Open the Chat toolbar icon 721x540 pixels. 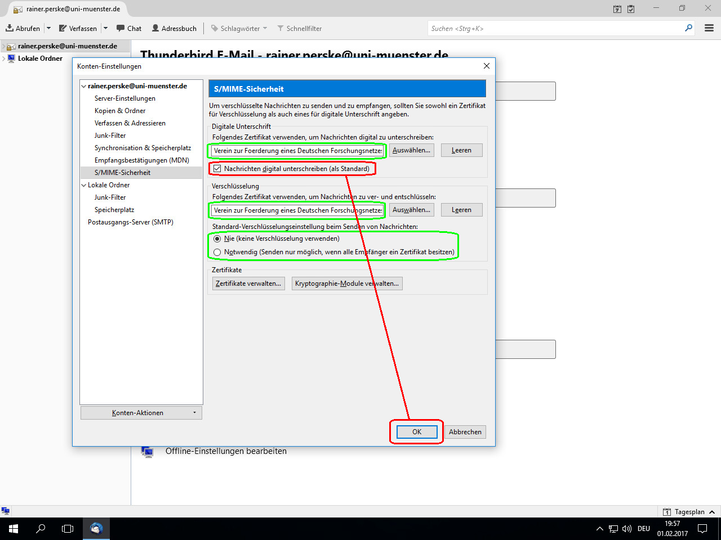tap(121, 28)
